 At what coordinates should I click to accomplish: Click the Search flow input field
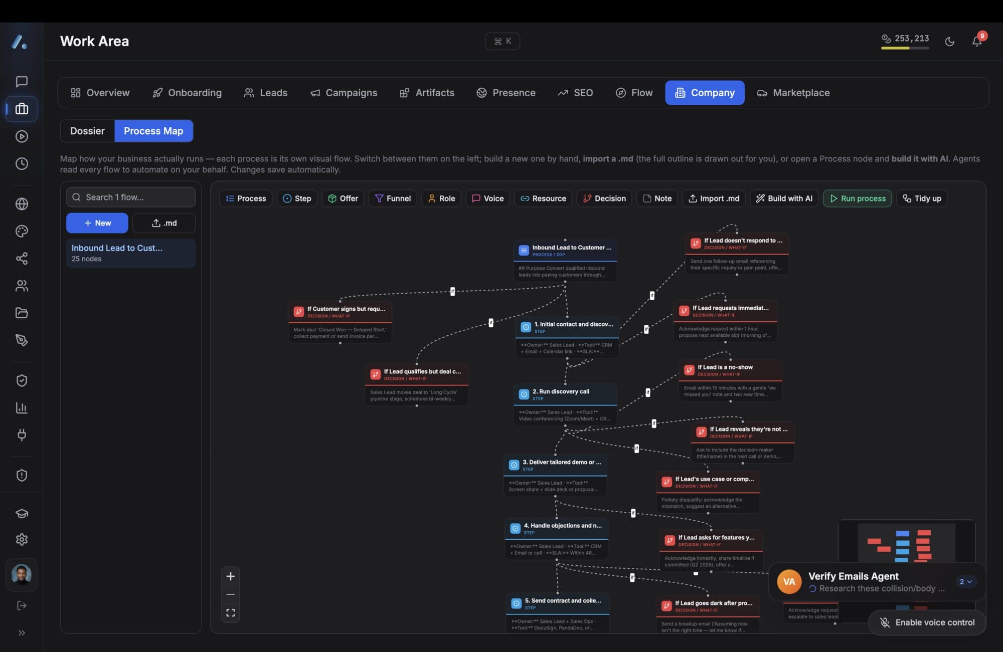(x=131, y=197)
